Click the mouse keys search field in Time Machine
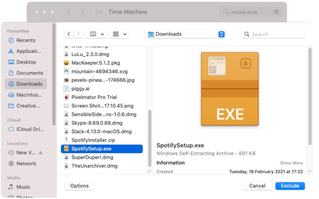Screen dimensions: 319x199 (x=251, y=12)
